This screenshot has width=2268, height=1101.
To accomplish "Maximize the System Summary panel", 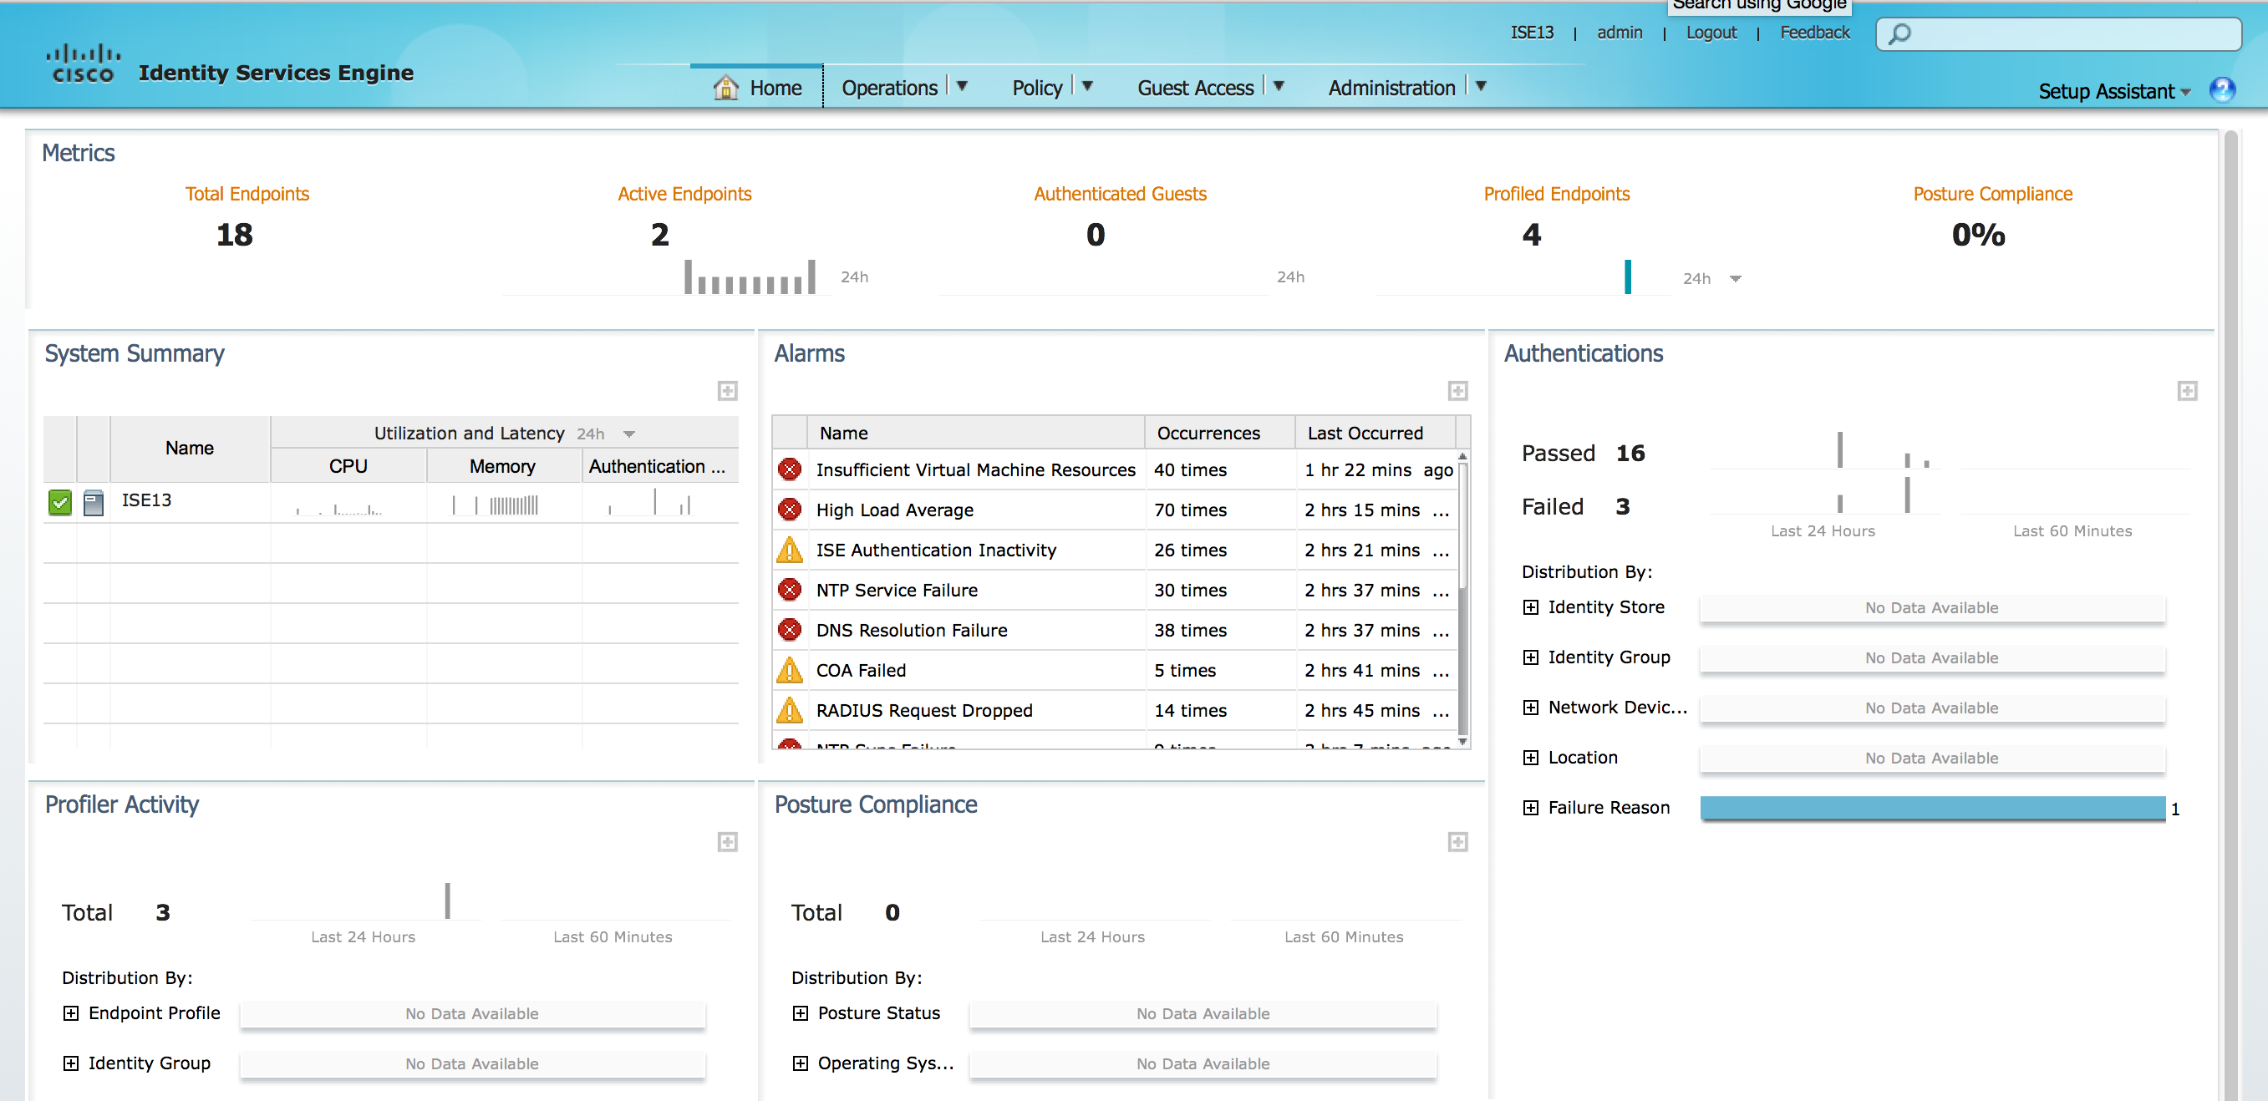I will point(727,391).
